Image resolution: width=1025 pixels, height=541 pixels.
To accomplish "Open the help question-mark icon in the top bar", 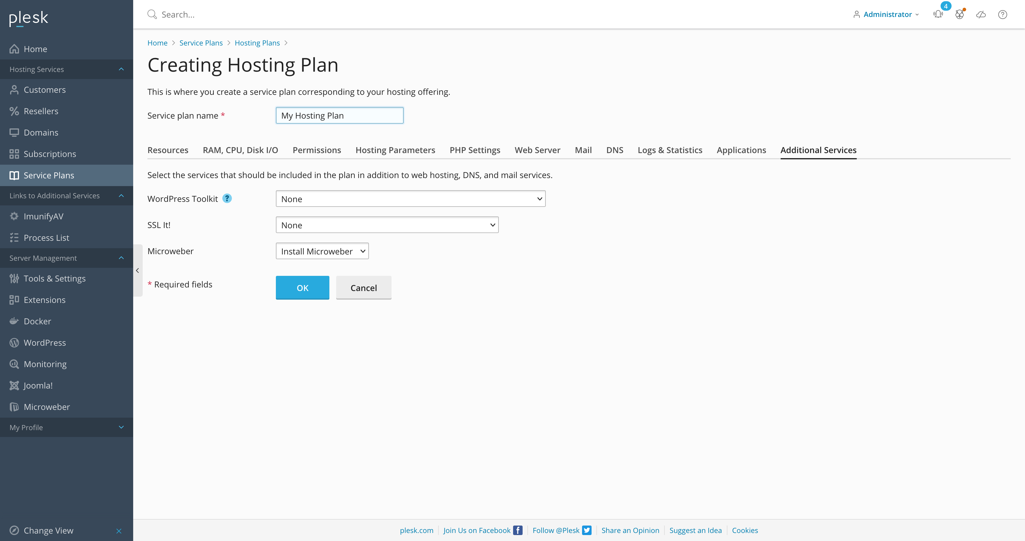I will pyautogui.click(x=1002, y=14).
